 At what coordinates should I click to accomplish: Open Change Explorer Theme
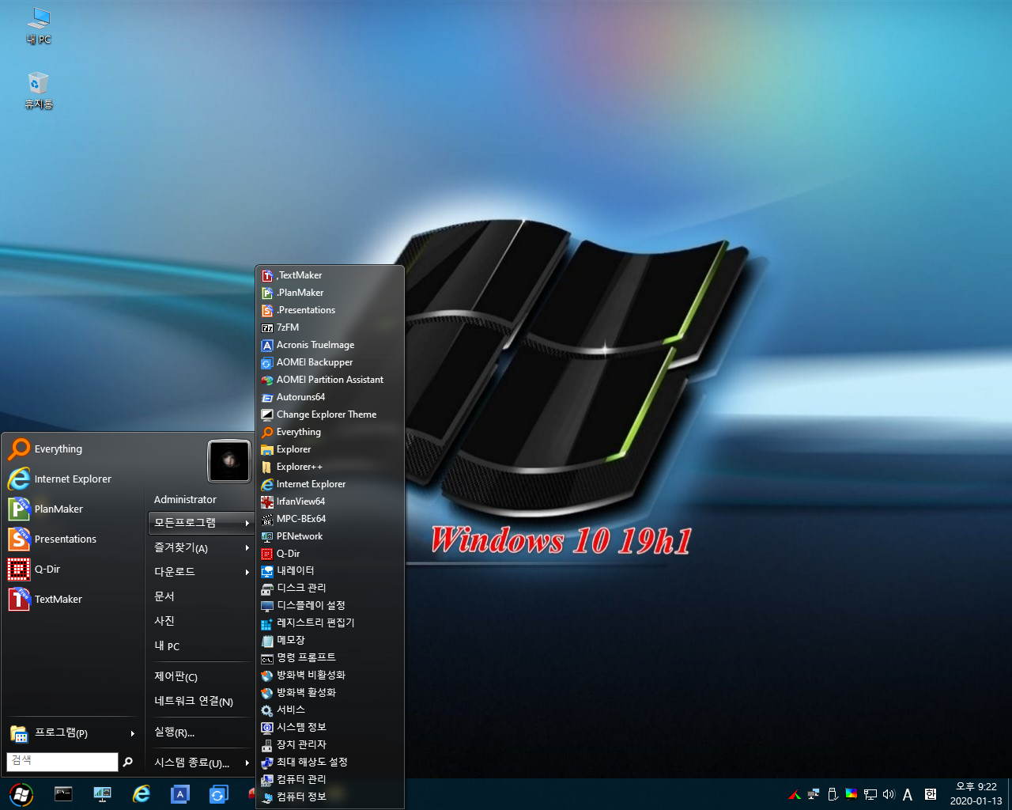point(330,414)
